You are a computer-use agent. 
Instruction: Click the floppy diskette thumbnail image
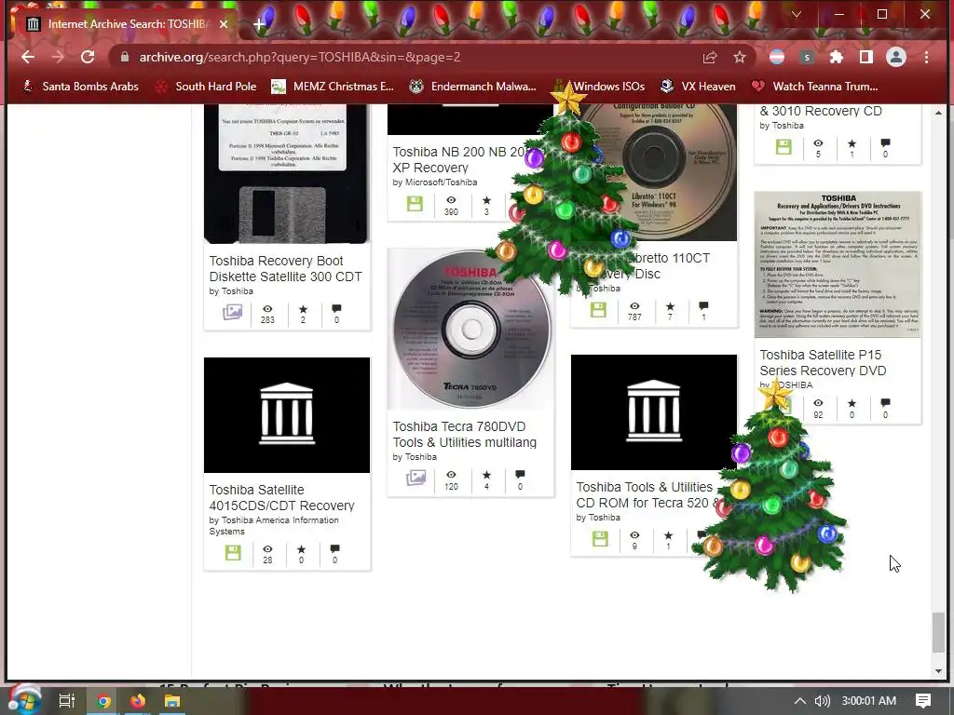(x=287, y=174)
